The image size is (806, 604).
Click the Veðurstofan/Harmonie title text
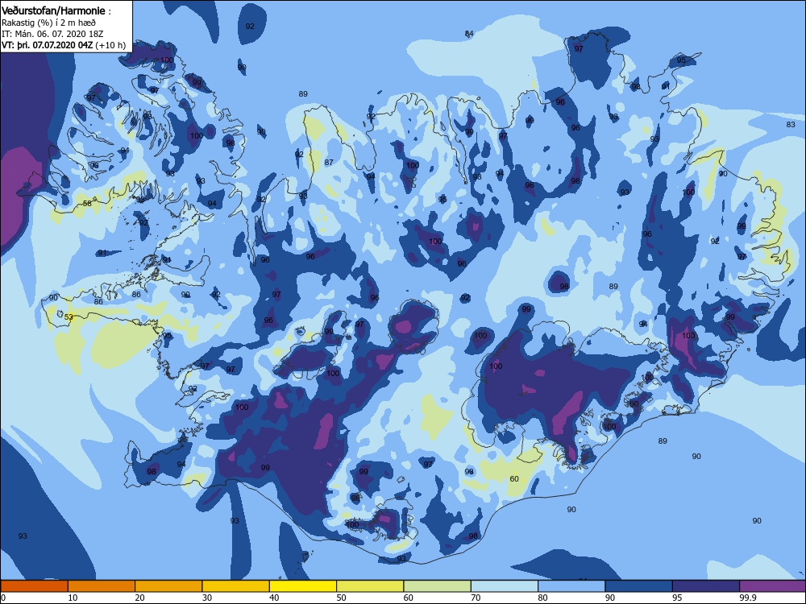tap(53, 10)
